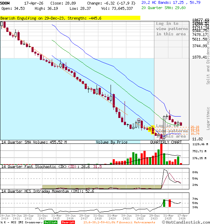Click the 20 Quarter SMA label
Image resolution: width=210 pixels, height=224 pixels.
pos(163,7)
